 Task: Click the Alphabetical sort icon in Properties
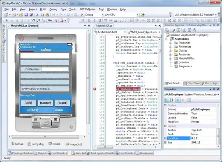coord(171,100)
